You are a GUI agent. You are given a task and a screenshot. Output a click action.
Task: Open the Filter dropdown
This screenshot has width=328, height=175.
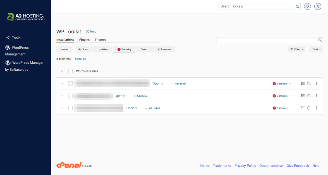tap(297, 49)
